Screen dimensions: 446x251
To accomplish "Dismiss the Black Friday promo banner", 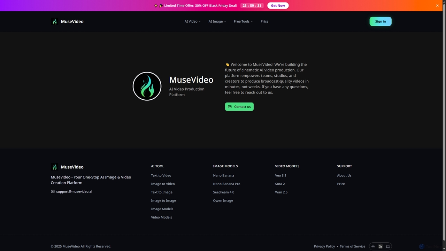I will pyautogui.click(x=437, y=6).
